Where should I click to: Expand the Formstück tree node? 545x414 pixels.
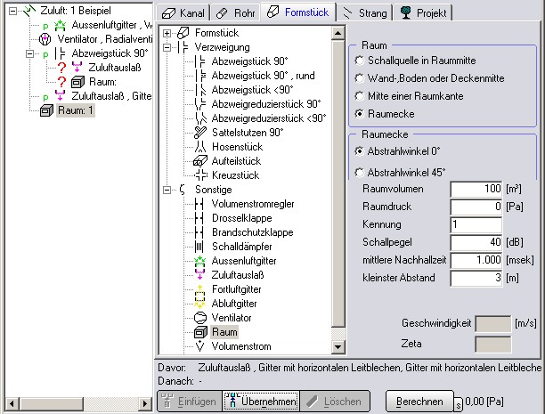pyautogui.click(x=167, y=33)
